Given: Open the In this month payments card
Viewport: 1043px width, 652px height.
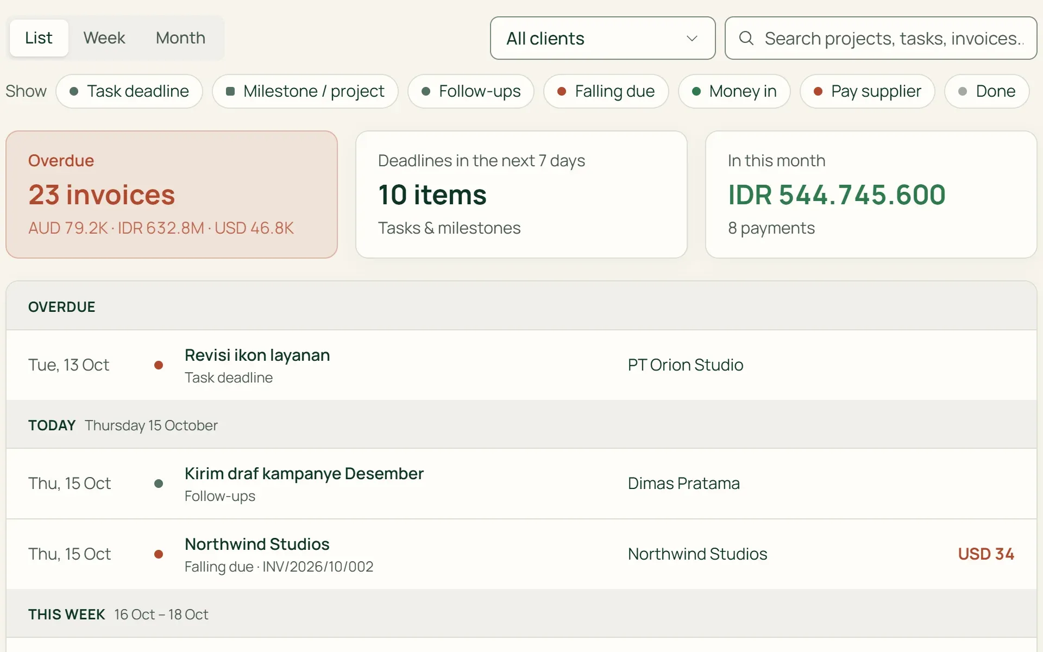Looking at the screenshot, I should point(871,195).
